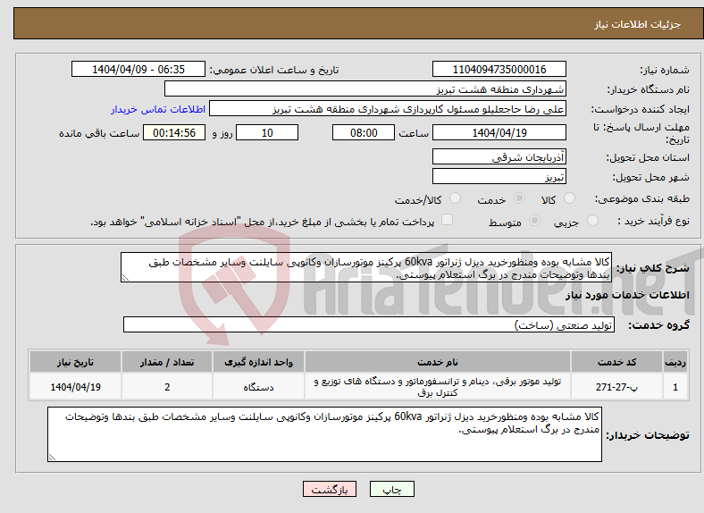704x513 pixels.
Task: Select the کالا/خدمت radio button
Action: pos(456,198)
